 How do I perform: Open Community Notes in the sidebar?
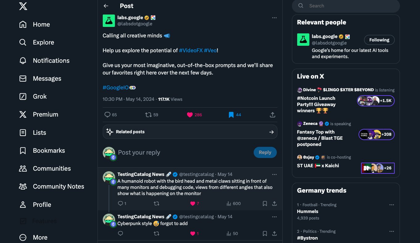click(52, 186)
